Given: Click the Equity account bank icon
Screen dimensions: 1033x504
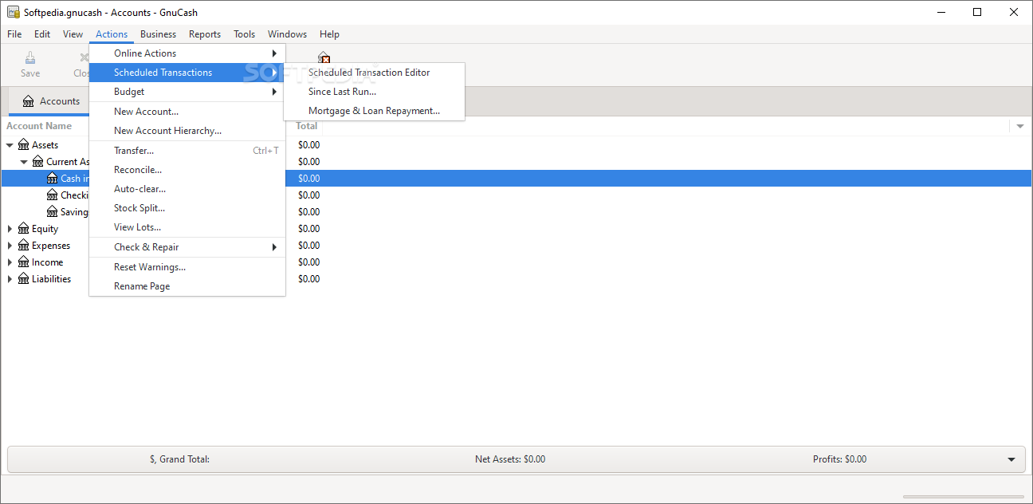Looking at the screenshot, I should pos(24,229).
